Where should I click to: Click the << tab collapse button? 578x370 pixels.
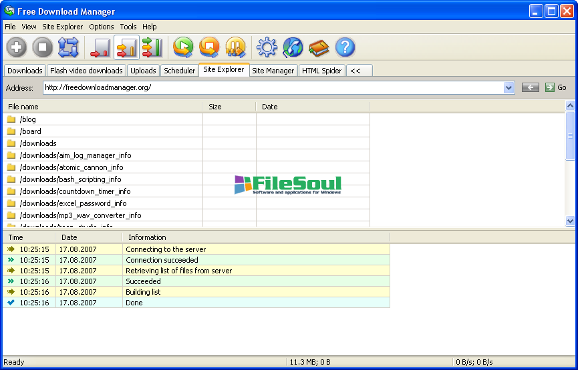[x=359, y=71]
